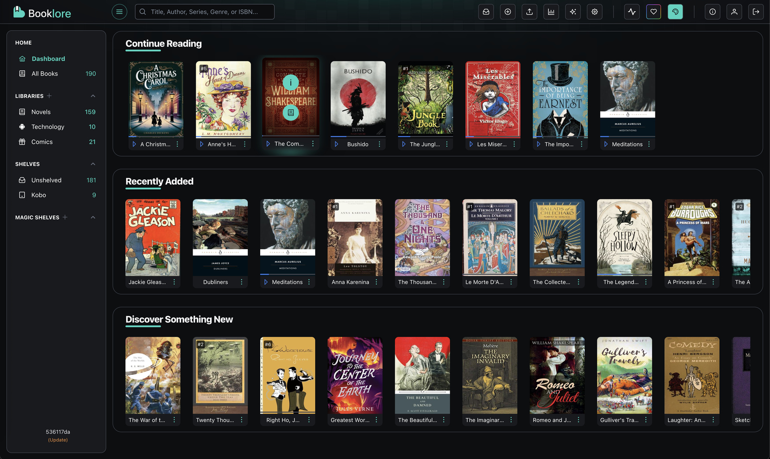Viewport: 770px width, 459px height.
Task: Collapse the SHELVES section chevron
Action: tap(93, 164)
